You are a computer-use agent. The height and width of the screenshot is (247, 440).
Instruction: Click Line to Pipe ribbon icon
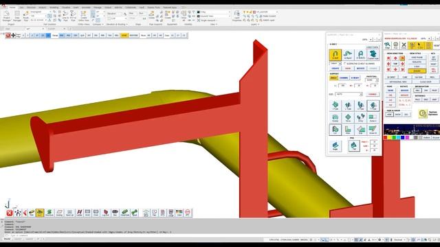point(65,16)
